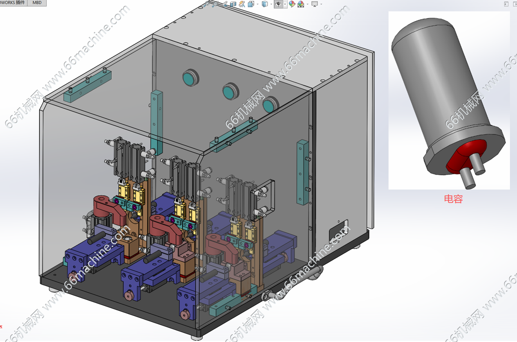Activate the Section View tool
Image resolution: width=517 pixels, height=342 pixels.
tap(233, 4)
